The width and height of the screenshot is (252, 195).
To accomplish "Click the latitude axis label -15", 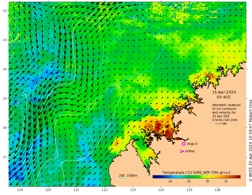I will click(x=4, y=98).
